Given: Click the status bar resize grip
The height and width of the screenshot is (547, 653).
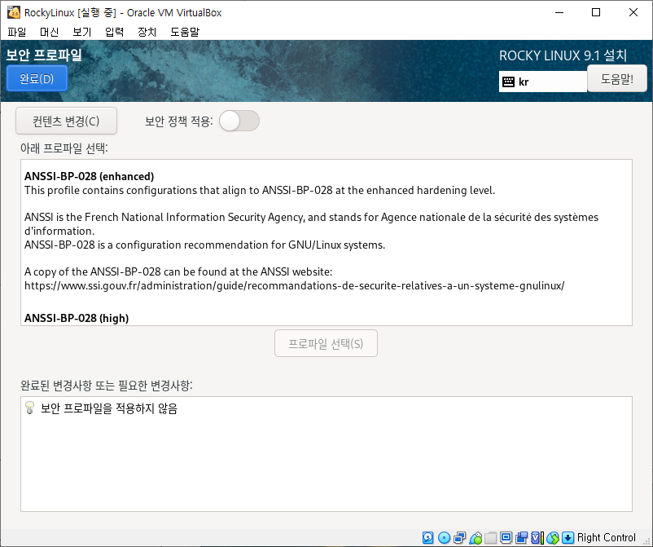Looking at the screenshot, I should 646,540.
